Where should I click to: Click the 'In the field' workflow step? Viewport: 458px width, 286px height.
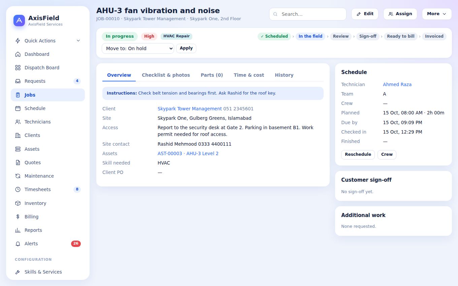coord(310,36)
